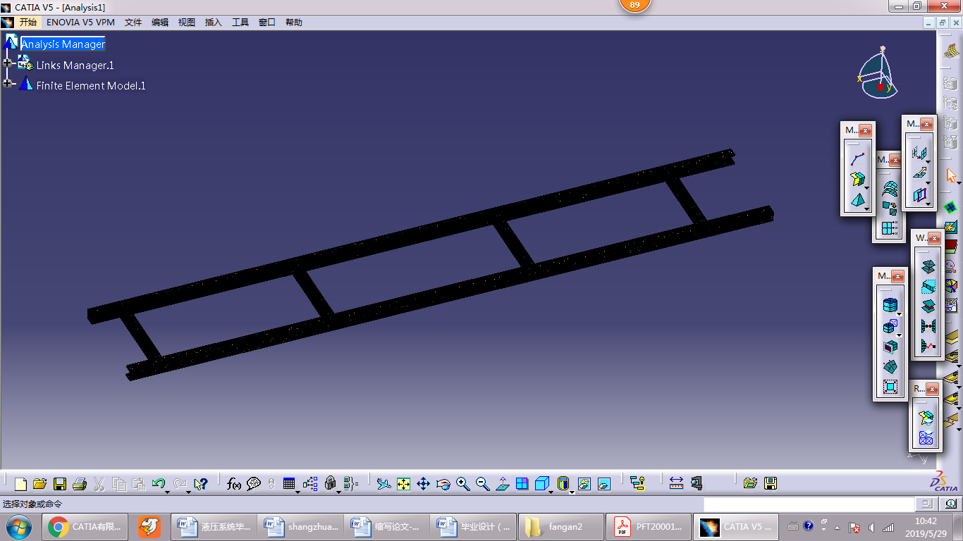This screenshot has width=963, height=541.
Task: Click the Open file folder icon beside New
Action: click(39, 484)
